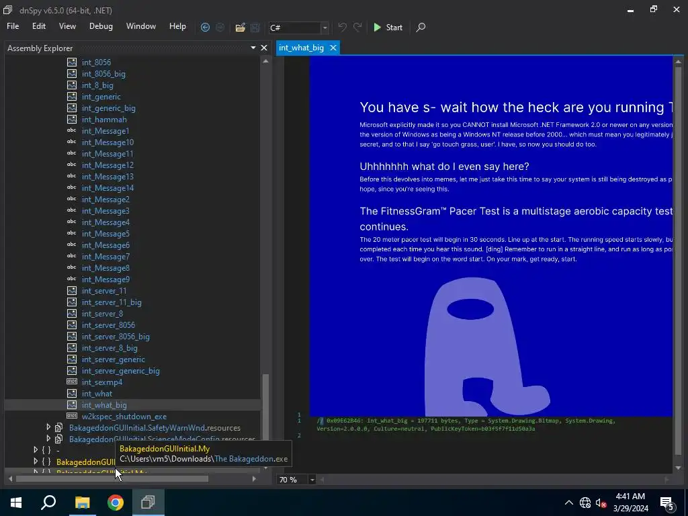
Task: Open the 70 % zoom dropdown
Action: (312, 480)
